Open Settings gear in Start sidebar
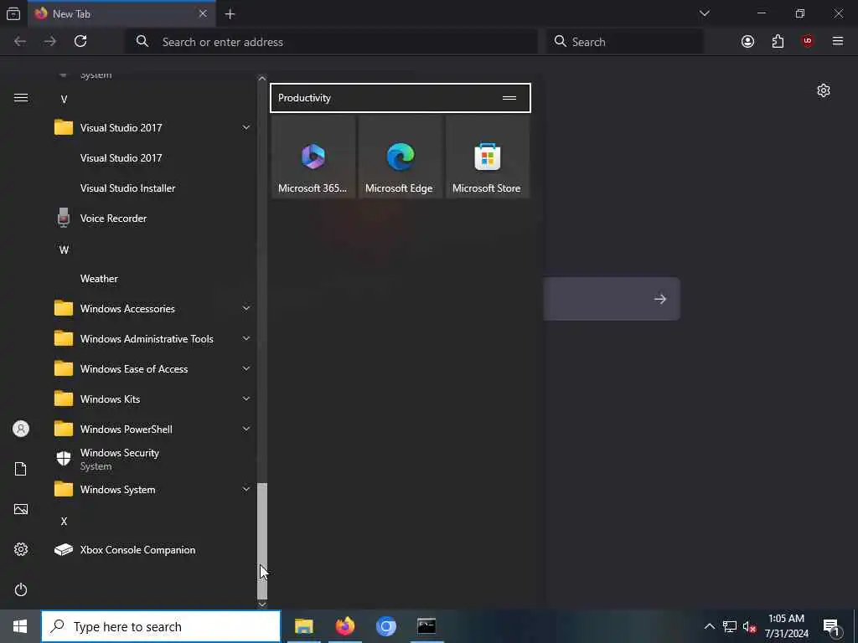The height and width of the screenshot is (643, 858). (x=21, y=549)
